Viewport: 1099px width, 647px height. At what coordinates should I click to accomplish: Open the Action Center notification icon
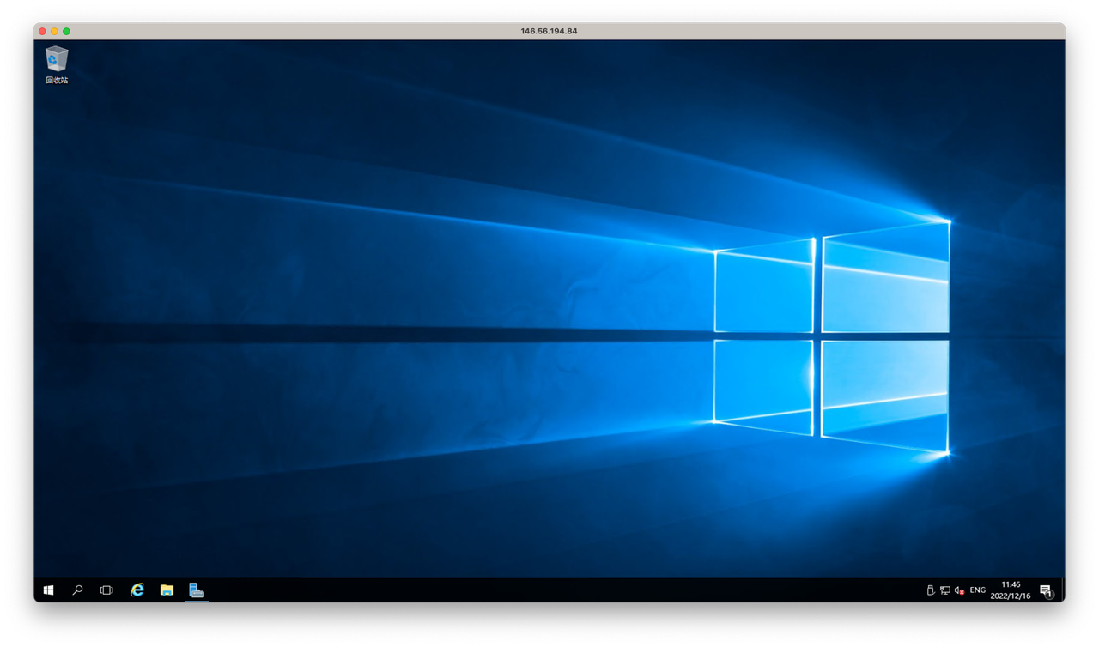pyautogui.click(x=1046, y=590)
